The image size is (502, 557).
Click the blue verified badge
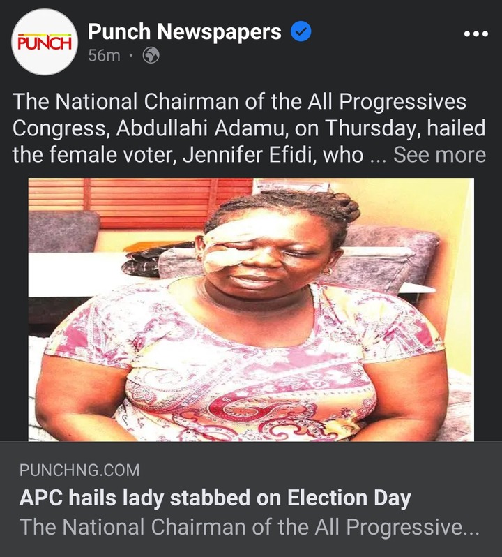(x=301, y=31)
